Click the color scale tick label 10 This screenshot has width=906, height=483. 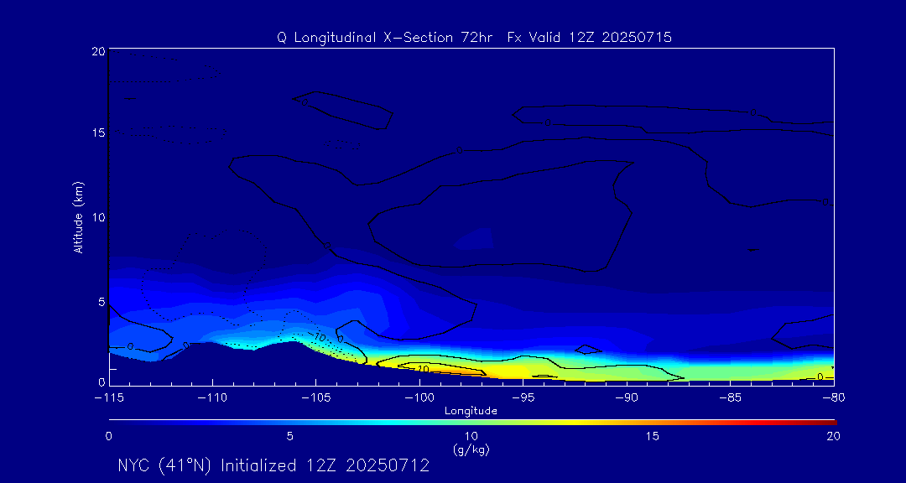[471, 436]
